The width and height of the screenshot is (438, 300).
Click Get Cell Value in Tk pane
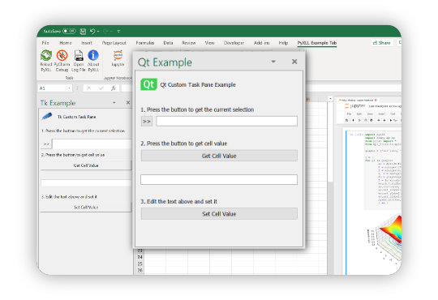86,165
